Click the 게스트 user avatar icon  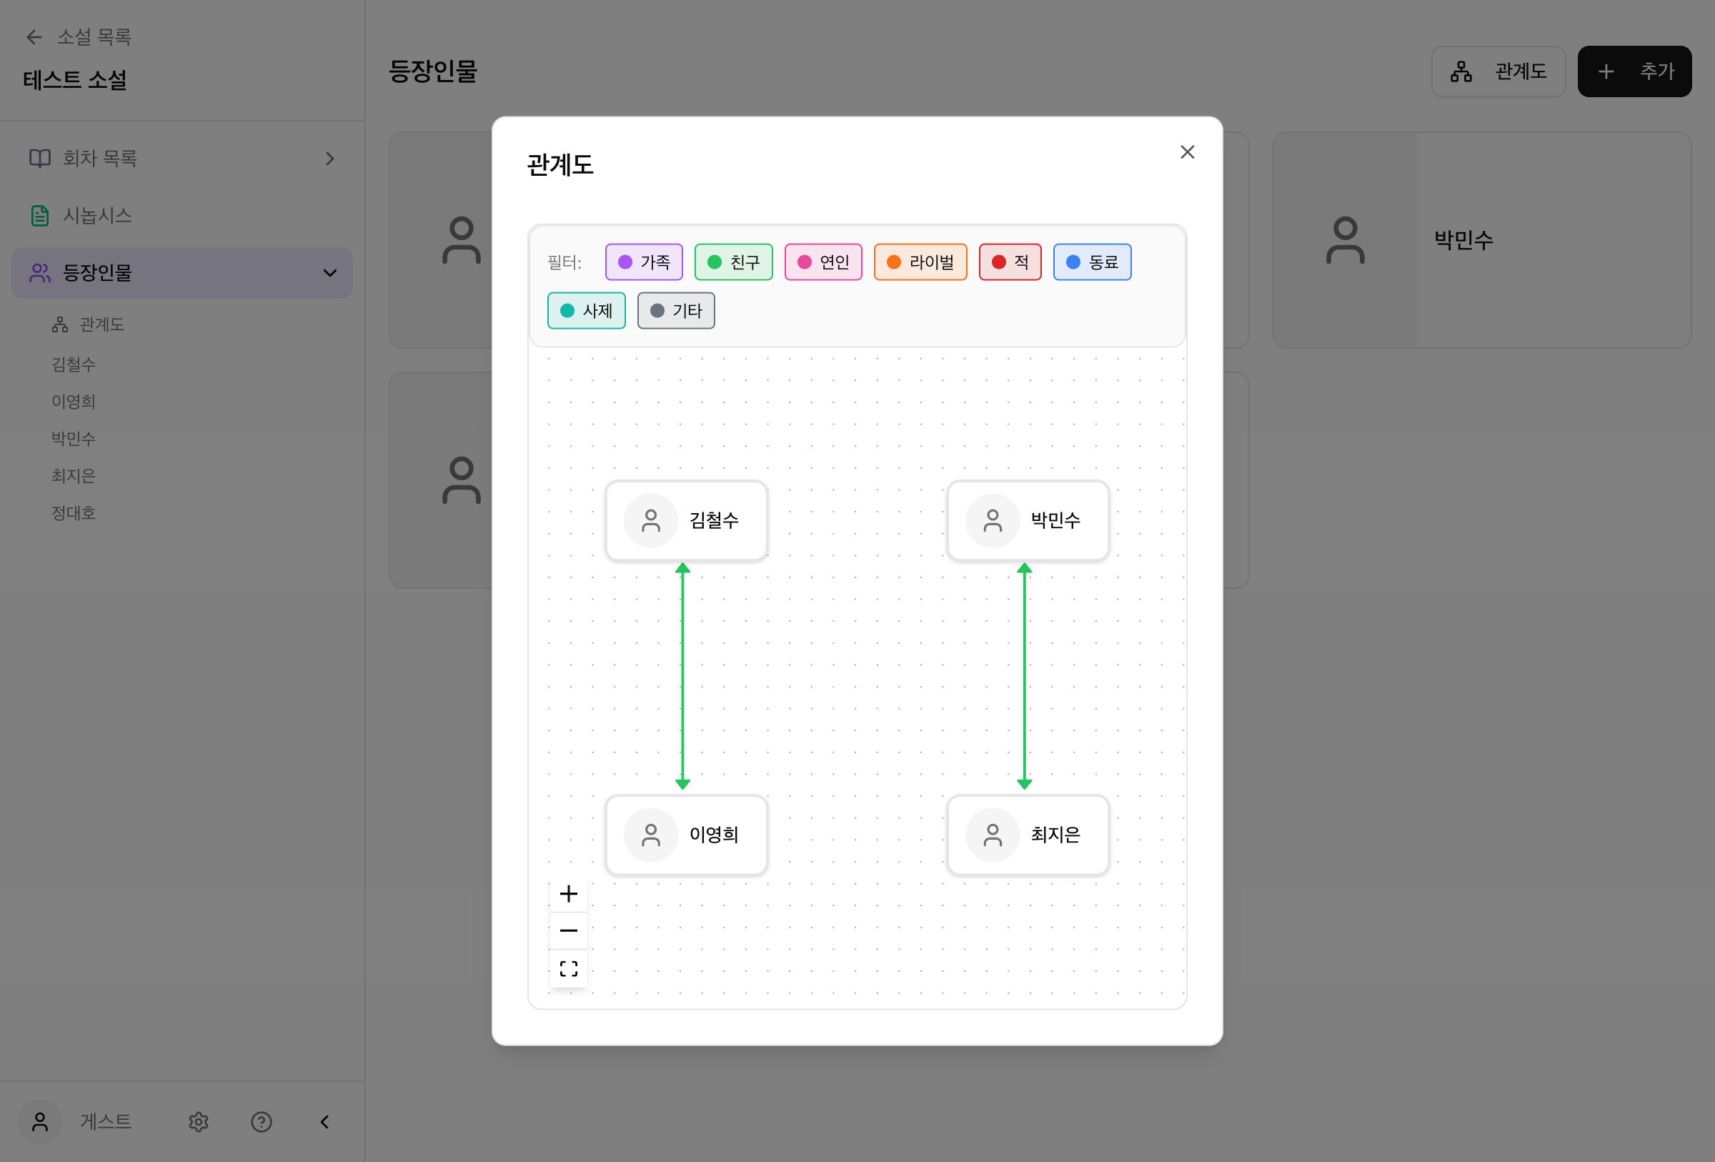coord(40,1122)
